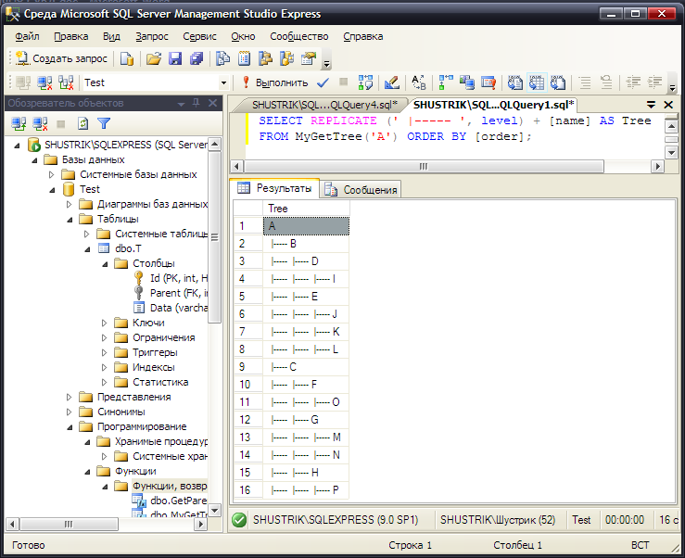Close the Object Explorer panel
The image size is (685, 558).
(x=212, y=103)
